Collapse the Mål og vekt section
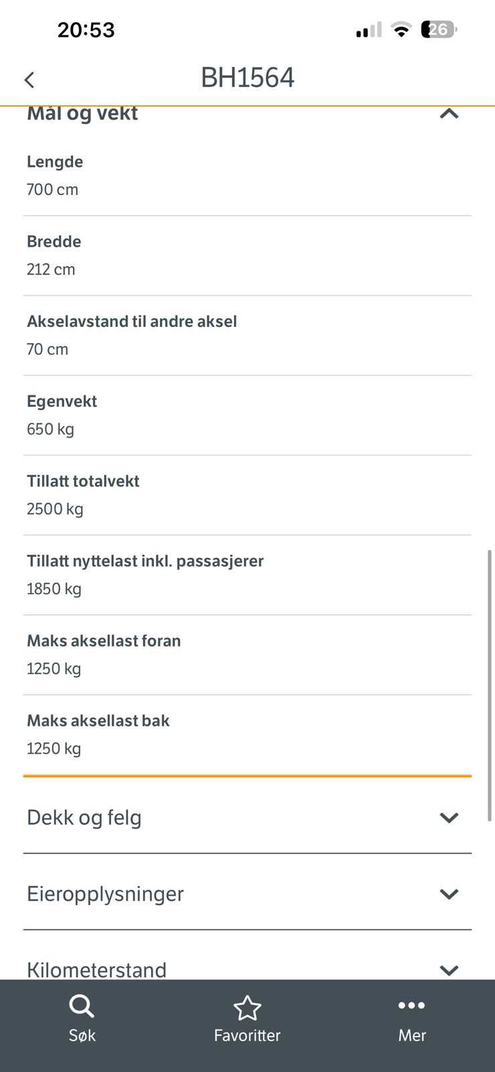The height and width of the screenshot is (1072, 495). point(449,114)
